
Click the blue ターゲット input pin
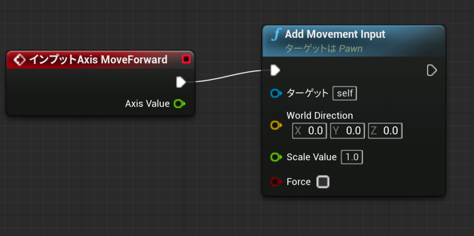[x=276, y=94]
